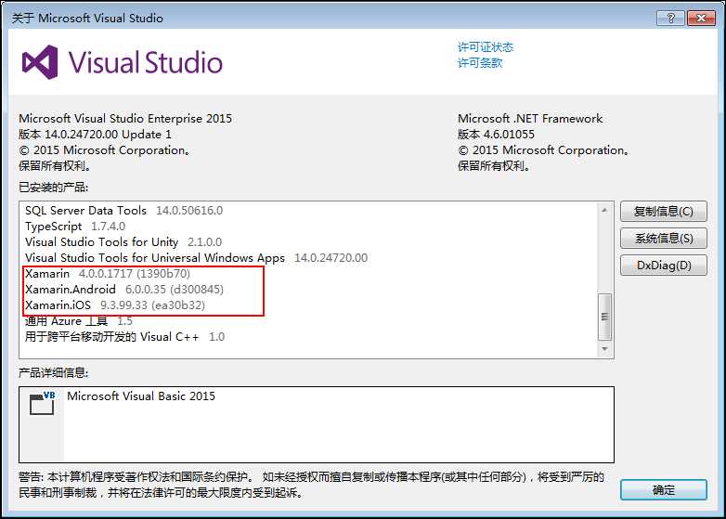Click the Visual Studio logo icon
The width and height of the screenshot is (726, 519).
[x=40, y=62]
